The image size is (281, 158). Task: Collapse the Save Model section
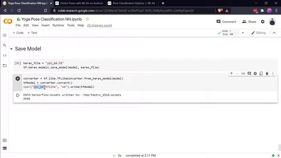(x=11, y=49)
